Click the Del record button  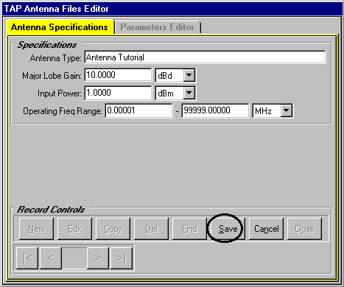coord(151,229)
